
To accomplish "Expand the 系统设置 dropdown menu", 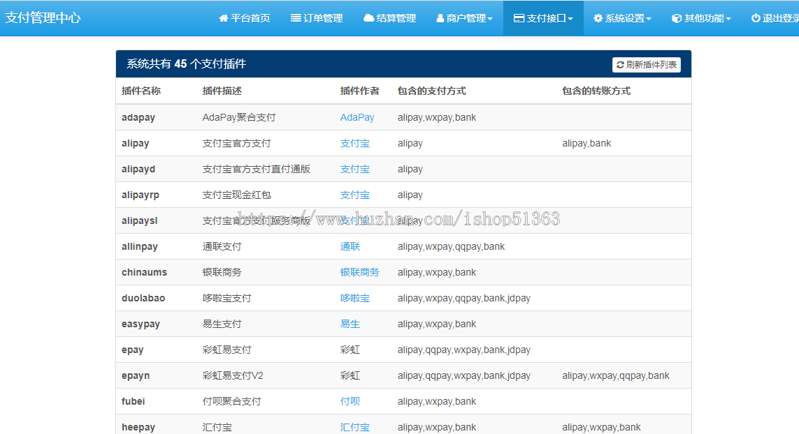I will [x=622, y=18].
